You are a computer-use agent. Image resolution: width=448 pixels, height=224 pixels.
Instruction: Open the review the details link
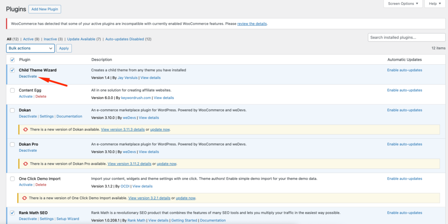[x=252, y=24]
